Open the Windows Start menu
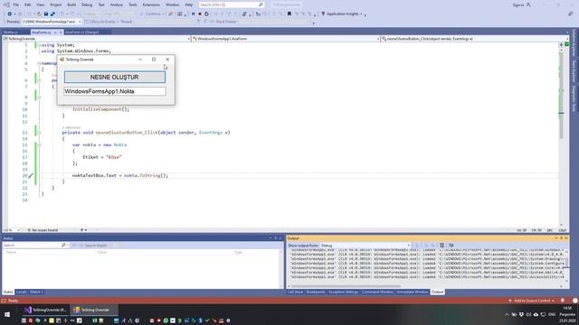The image size is (579, 325). pos(7,315)
